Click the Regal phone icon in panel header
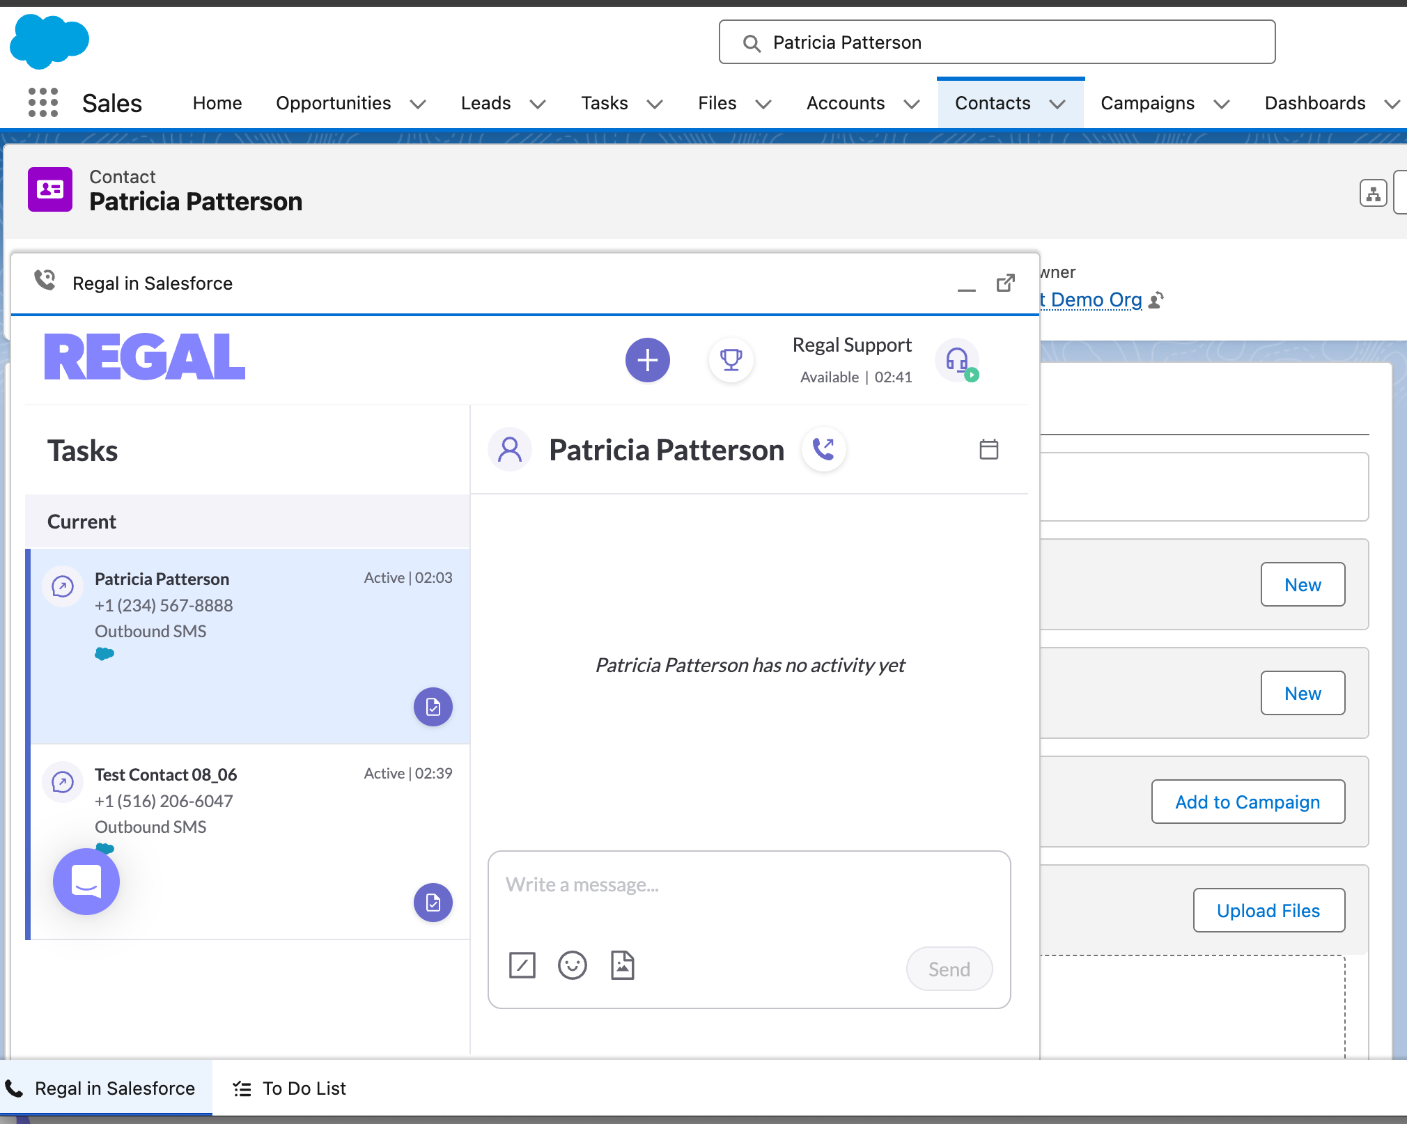Viewport: 1407px width, 1124px height. click(x=45, y=281)
